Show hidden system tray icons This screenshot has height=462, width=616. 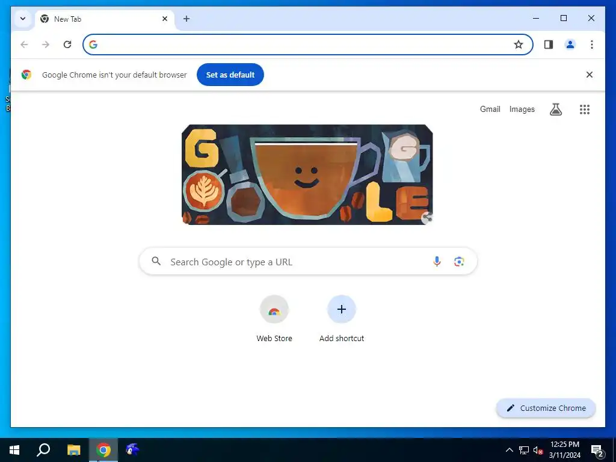point(509,450)
